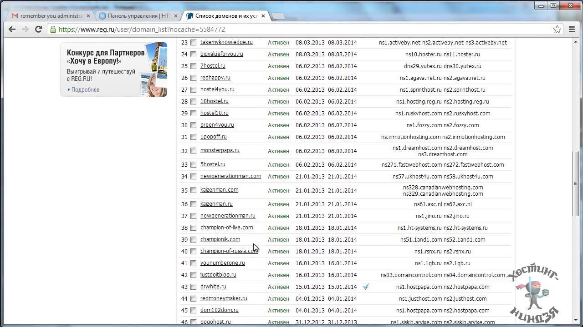Click the blue checkmark icon in drwhite.ru row
Viewport: 583px width, 327px height.
click(366, 287)
